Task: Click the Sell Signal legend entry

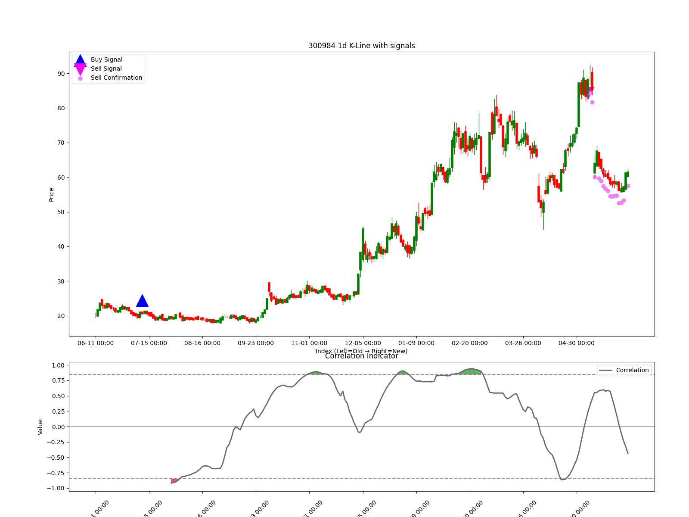Action: pyautogui.click(x=106, y=69)
